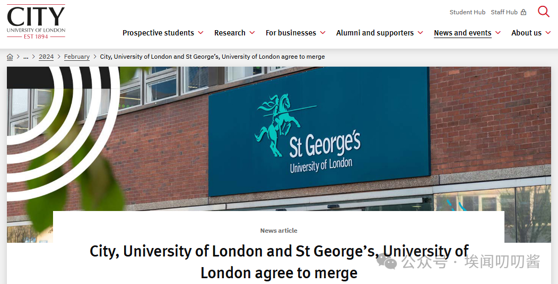
Task: Expand the Research menu chevron
Action: (252, 33)
